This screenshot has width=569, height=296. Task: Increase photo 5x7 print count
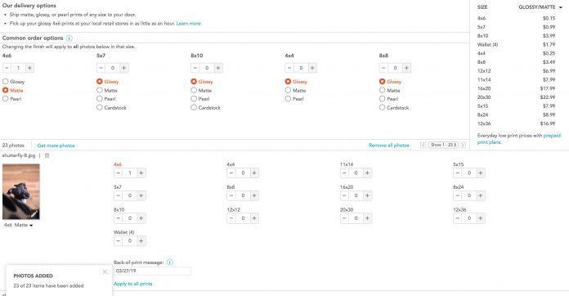(141, 195)
